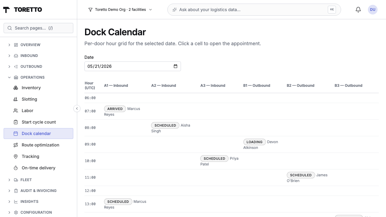Open the DU user avatar menu
This screenshot has height=217, width=386.
click(x=373, y=10)
